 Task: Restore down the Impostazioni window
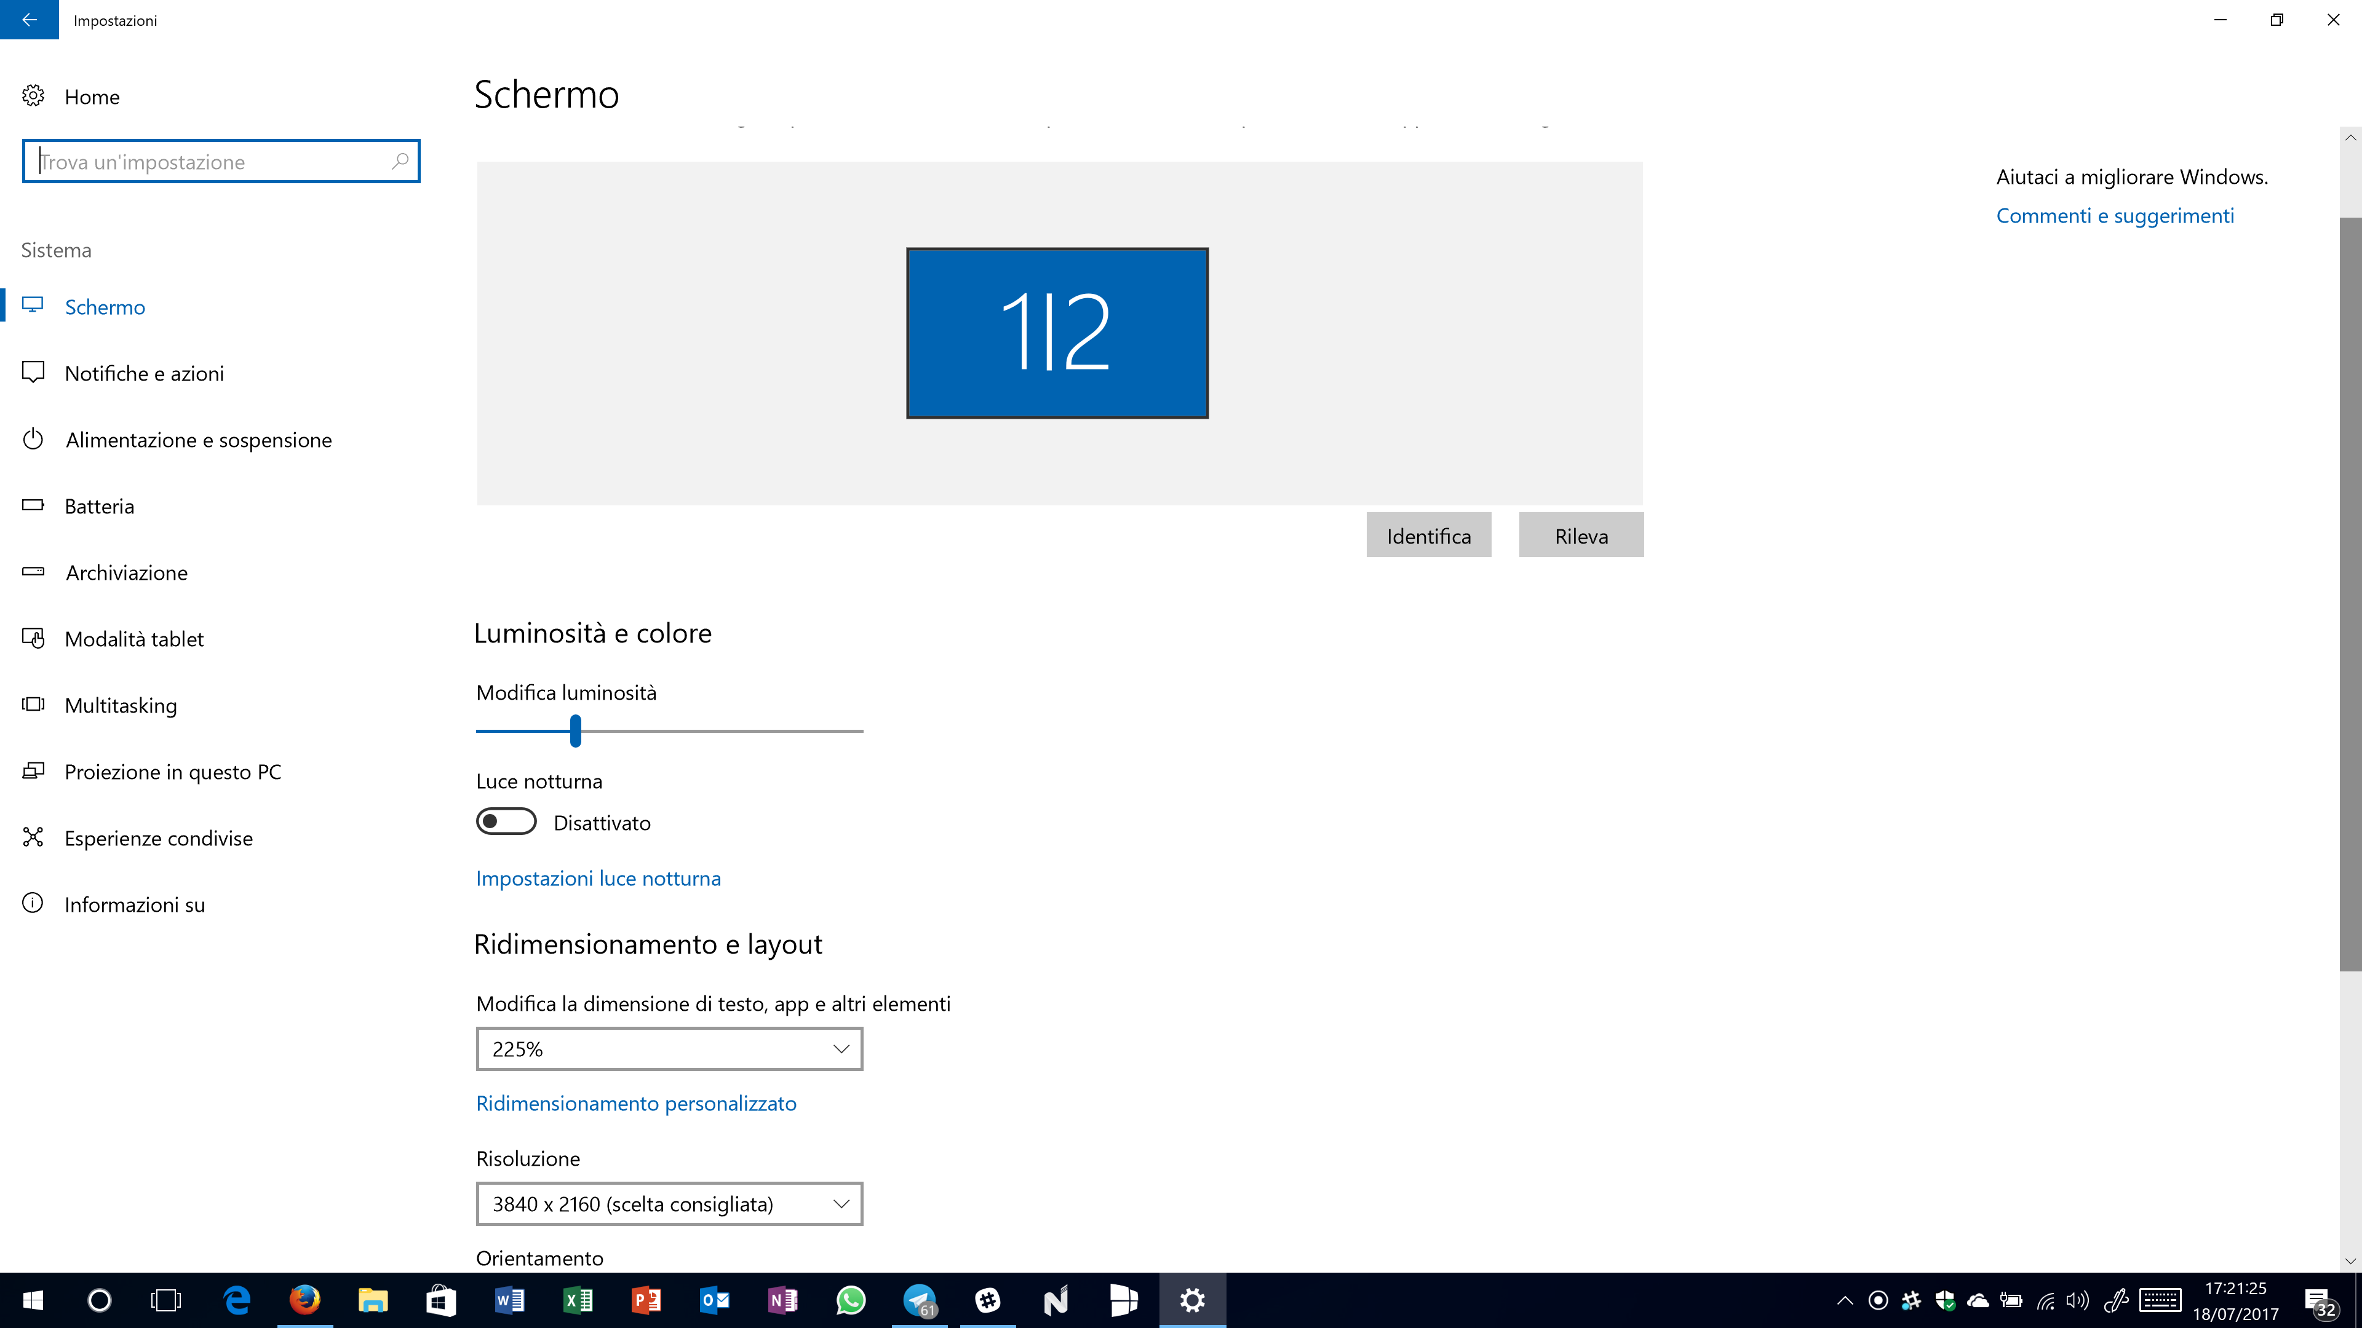point(2277,19)
